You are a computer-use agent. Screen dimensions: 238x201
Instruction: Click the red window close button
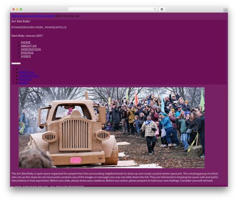pyautogui.click(x=14, y=10)
